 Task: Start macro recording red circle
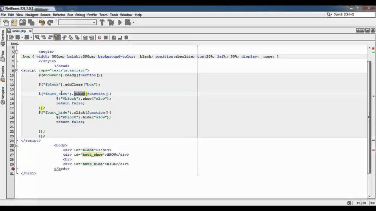[100, 37]
